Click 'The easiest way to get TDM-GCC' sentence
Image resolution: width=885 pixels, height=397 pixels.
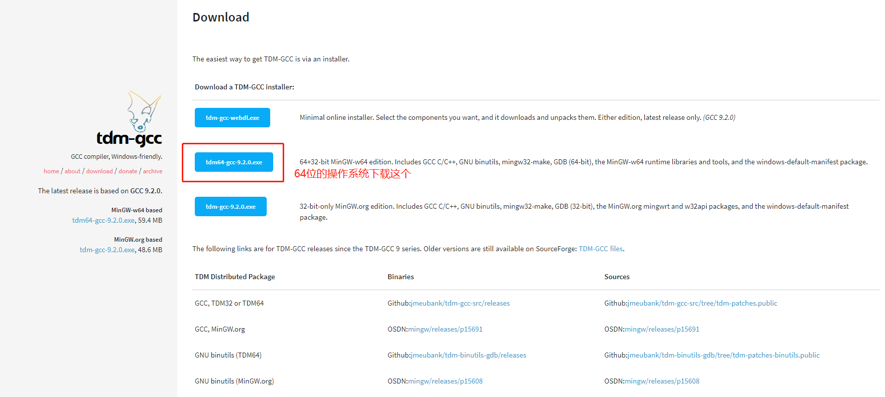click(271, 59)
